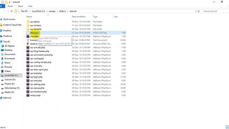Select This PC in navigation pane
This screenshot has width=229, height=129.
7,42
